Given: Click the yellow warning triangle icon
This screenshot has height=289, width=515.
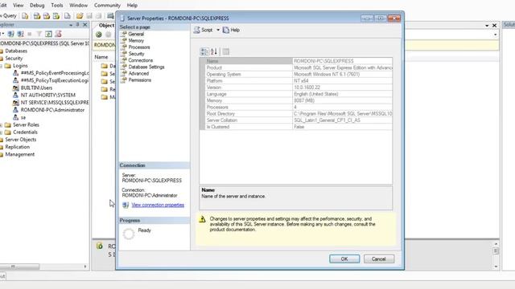Looking at the screenshot, I should point(202,219).
